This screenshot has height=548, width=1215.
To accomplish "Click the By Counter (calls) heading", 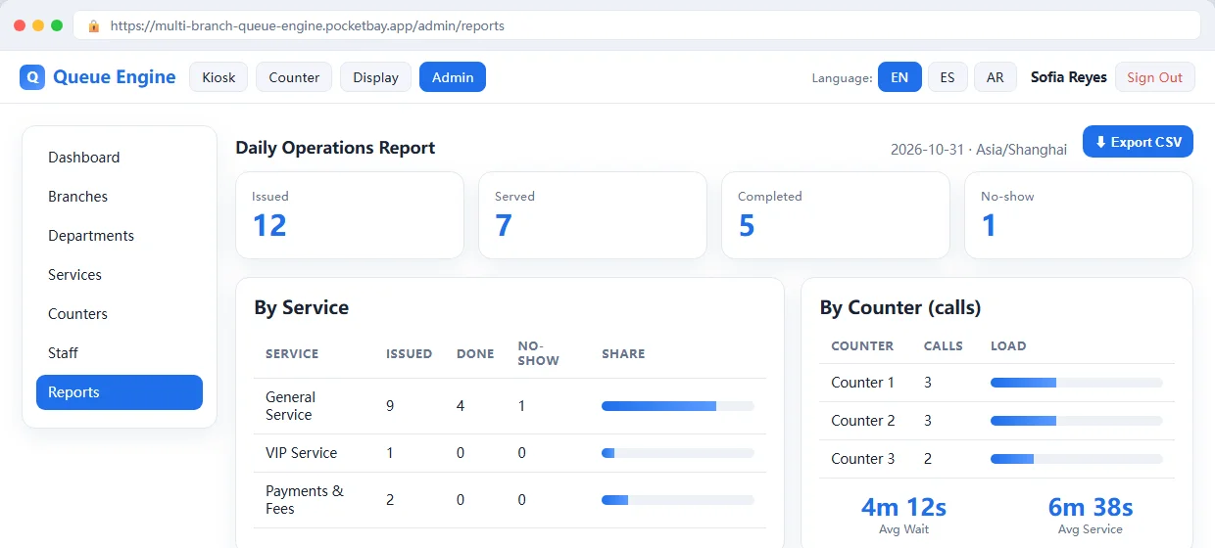I will 900,307.
